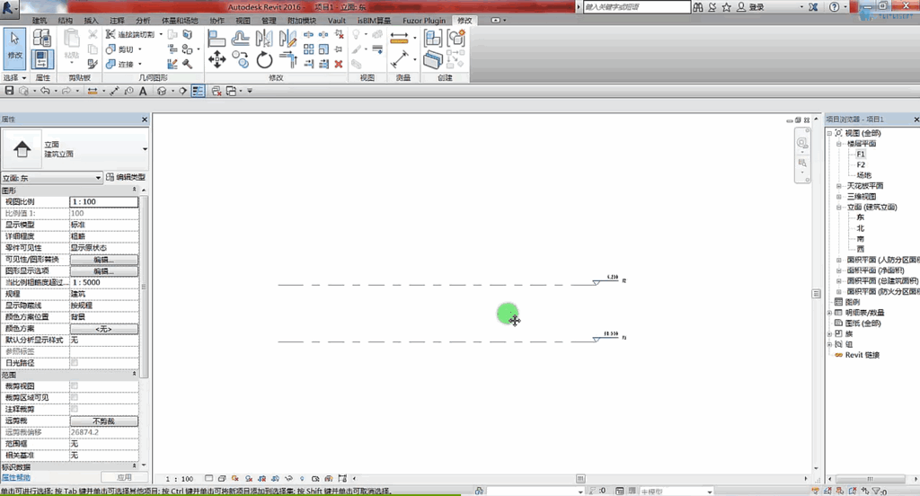Image resolution: width=920 pixels, height=496 pixels.
Task: Collapse the 楼层平面 tree node
Action: pyautogui.click(x=839, y=144)
